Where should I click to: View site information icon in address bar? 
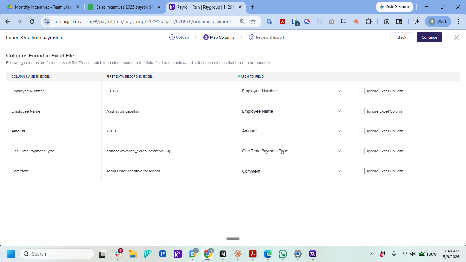pyautogui.click(x=47, y=21)
